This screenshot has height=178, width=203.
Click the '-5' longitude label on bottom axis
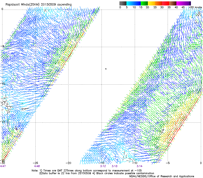(168, 163)
